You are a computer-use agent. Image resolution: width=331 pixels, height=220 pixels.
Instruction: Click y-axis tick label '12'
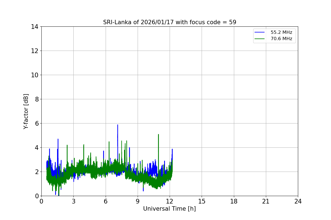34,51
